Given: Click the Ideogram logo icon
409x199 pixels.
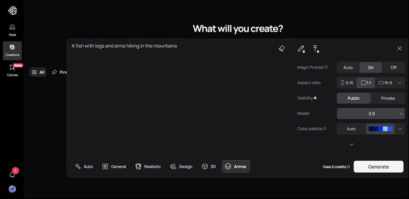Looking at the screenshot, I should click(x=12, y=10).
